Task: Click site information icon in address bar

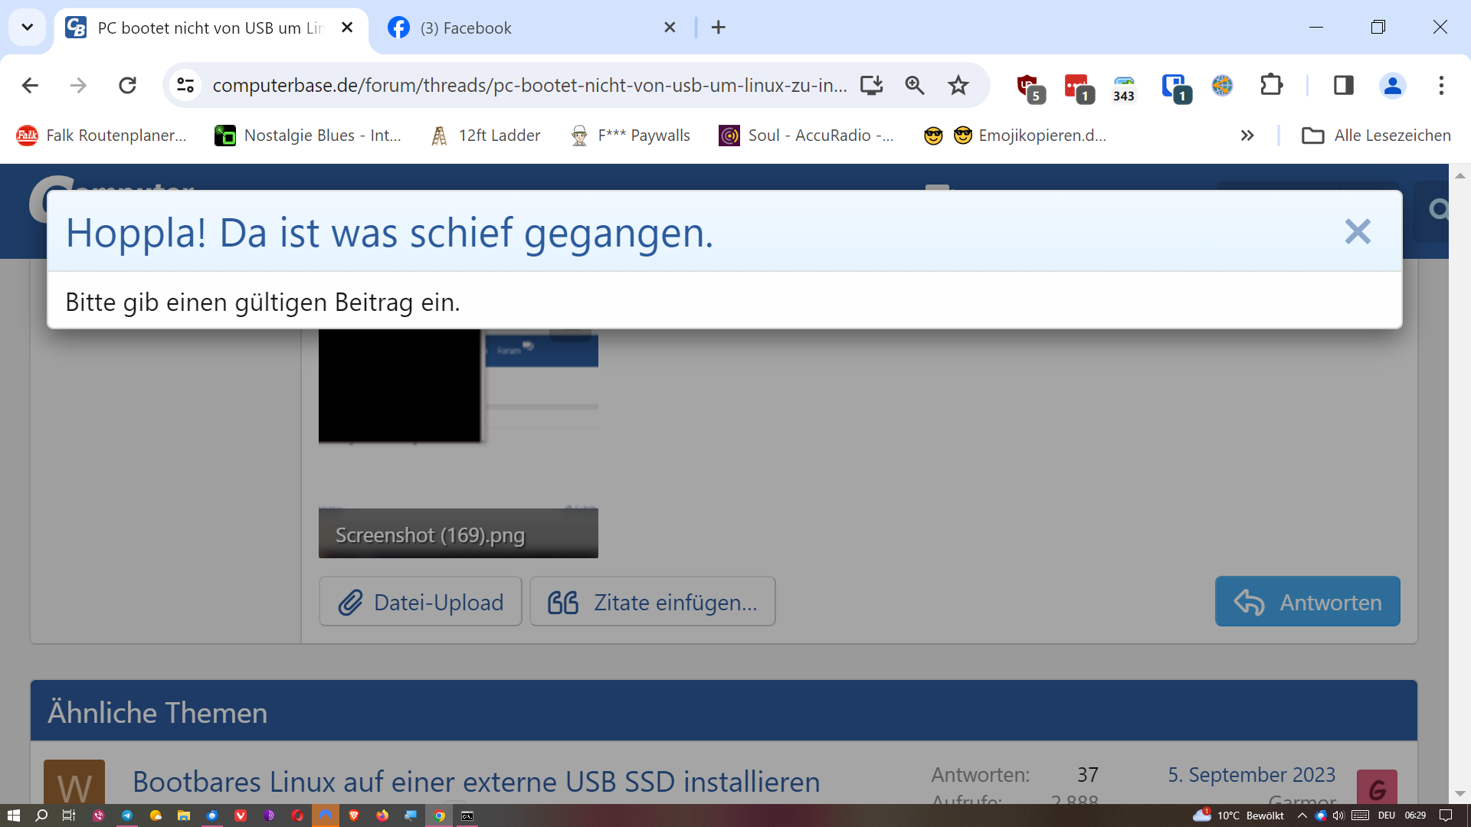Action: click(x=185, y=85)
